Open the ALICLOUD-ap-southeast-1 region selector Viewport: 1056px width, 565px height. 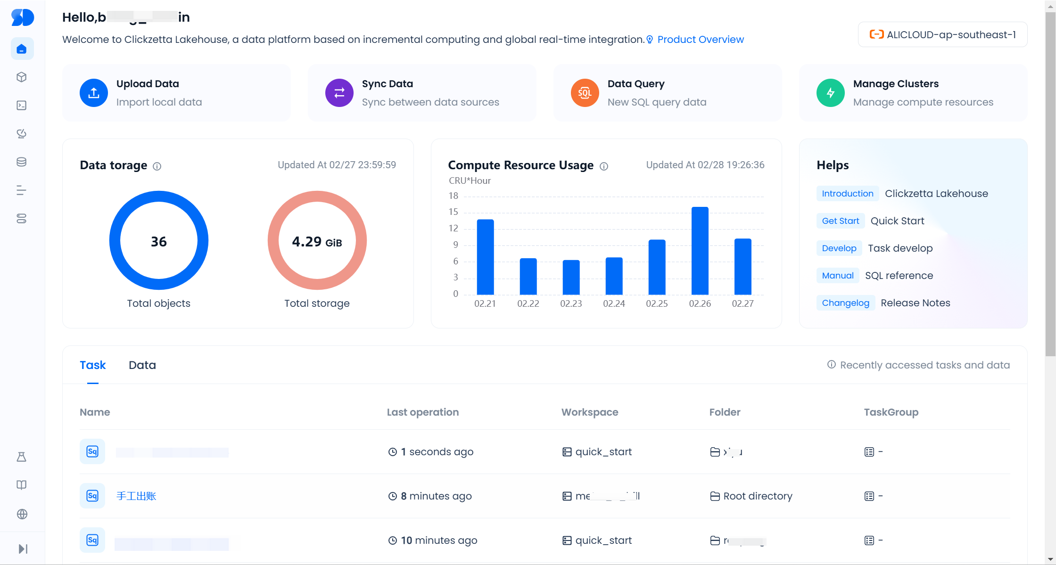pyautogui.click(x=942, y=35)
